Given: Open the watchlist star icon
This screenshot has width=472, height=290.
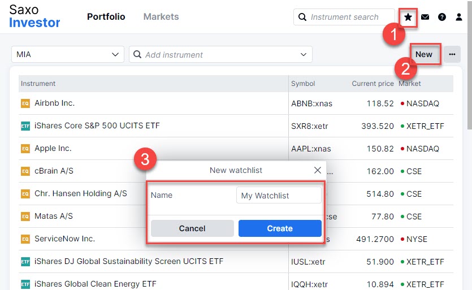Looking at the screenshot, I should [x=408, y=17].
